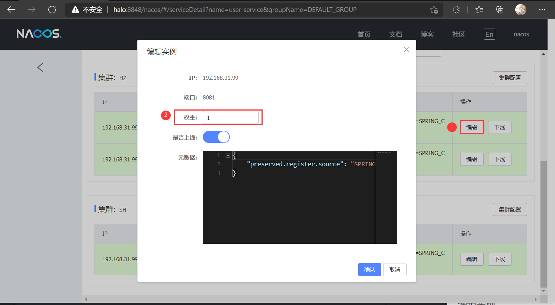Click the 编辑实例 dialog title
Image resolution: width=555 pixels, height=305 pixels.
point(162,52)
